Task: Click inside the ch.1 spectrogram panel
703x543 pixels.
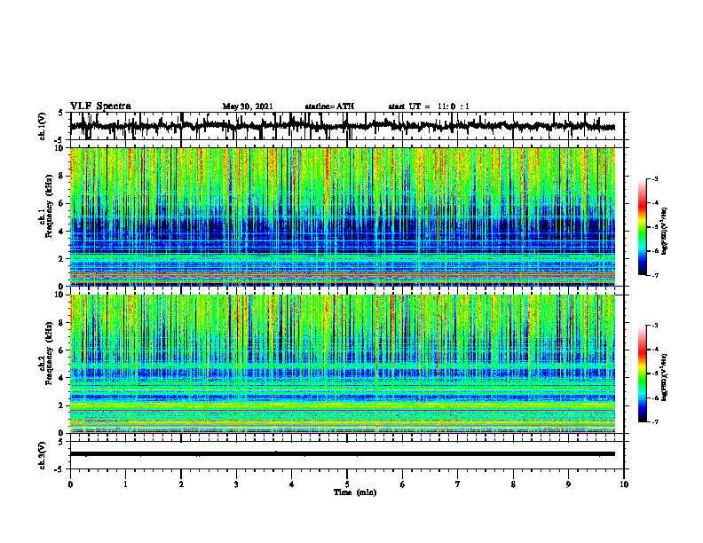Action: click(x=342, y=216)
